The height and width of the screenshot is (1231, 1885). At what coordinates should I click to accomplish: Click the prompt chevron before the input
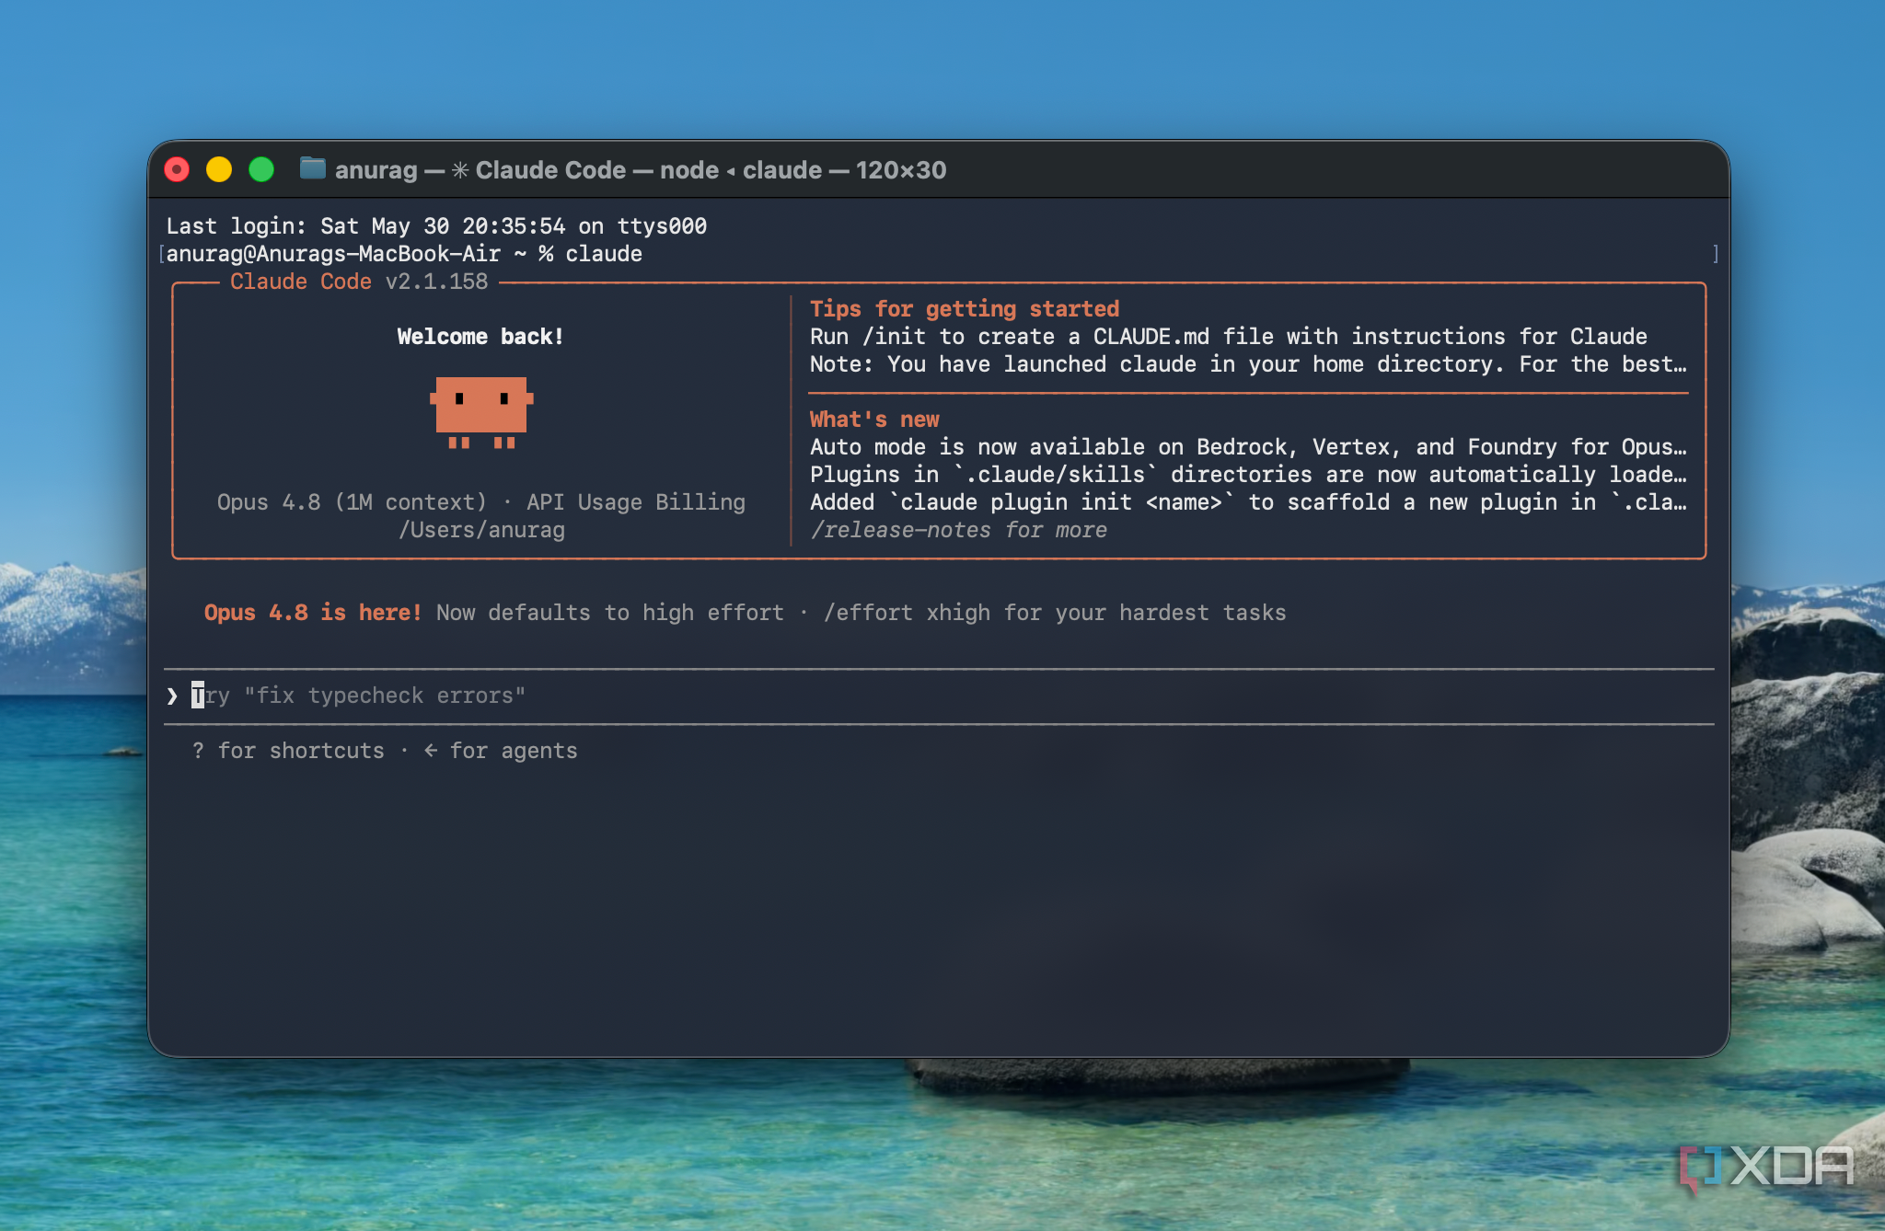(x=172, y=696)
